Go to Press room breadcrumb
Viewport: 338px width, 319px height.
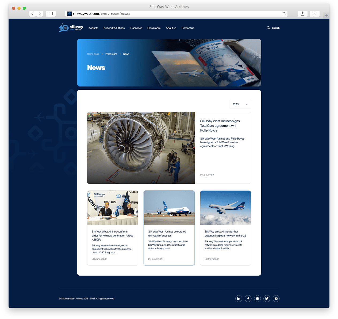pos(111,54)
